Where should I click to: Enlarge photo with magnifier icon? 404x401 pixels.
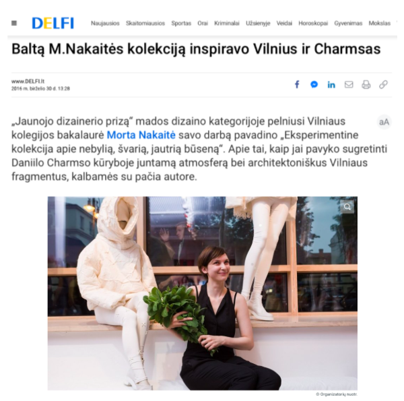347,207
